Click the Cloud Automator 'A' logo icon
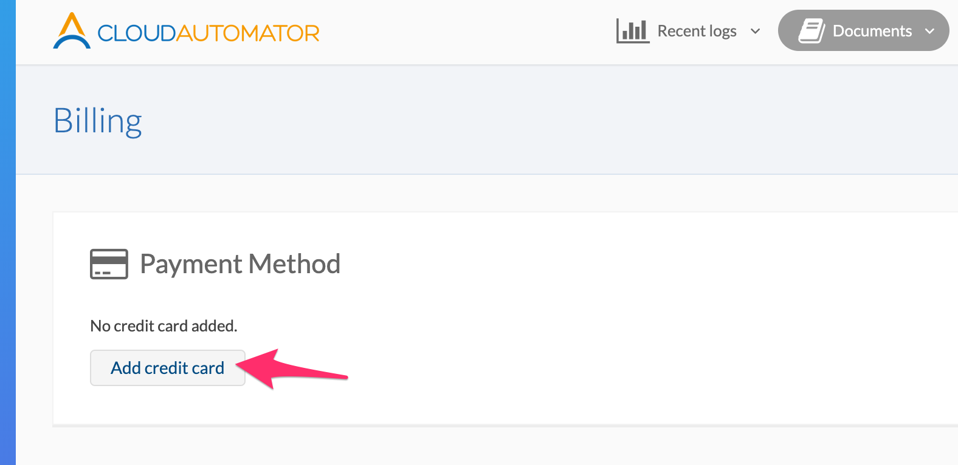 (x=72, y=31)
